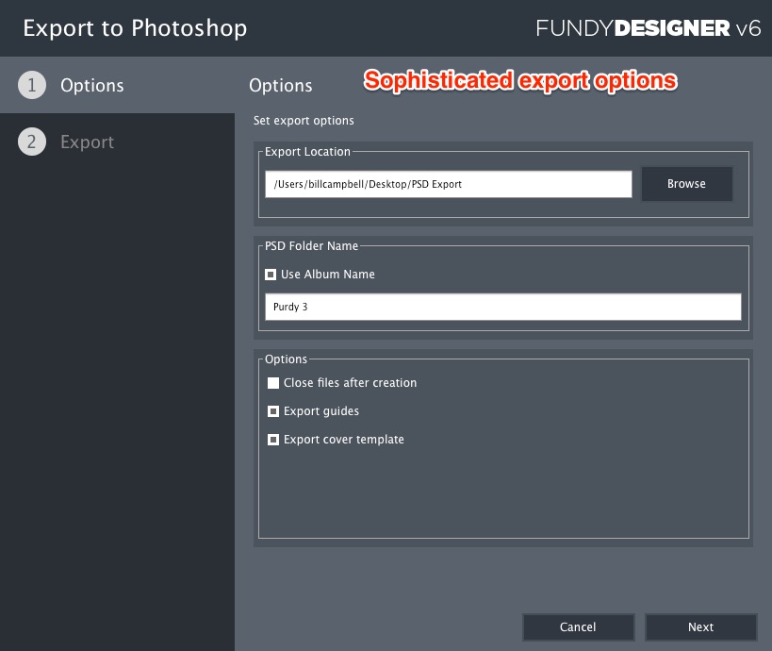
Task: Click the step 1 number circle
Action: (x=32, y=85)
